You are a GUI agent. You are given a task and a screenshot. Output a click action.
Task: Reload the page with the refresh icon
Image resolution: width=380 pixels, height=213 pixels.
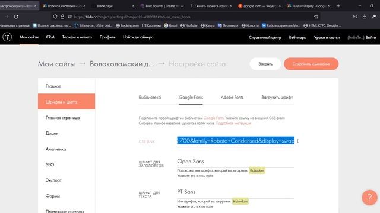coord(16,17)
